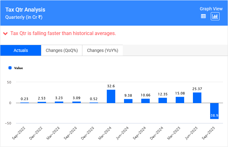The width and height of the screenshot is (228, 147).
Task: Click the Jun-2024 bar valued 9.38
Action: [128, 101]
